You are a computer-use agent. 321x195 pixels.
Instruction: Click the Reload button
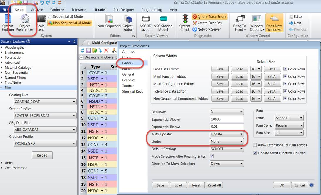pyautogui.click(x=42, y=155)
